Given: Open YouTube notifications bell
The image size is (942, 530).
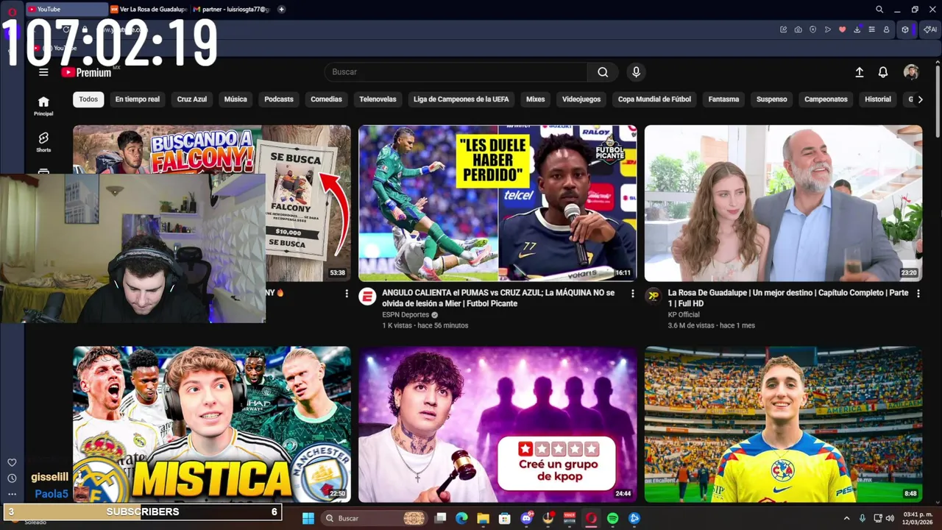Looking at the screenshot, I should 883,72.
